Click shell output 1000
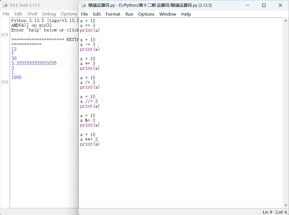 pyautogui.click(x=16, y=78)
